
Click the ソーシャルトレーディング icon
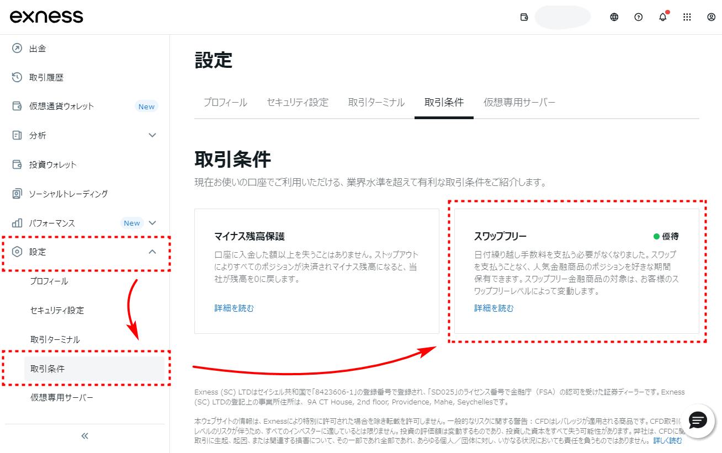17,194
